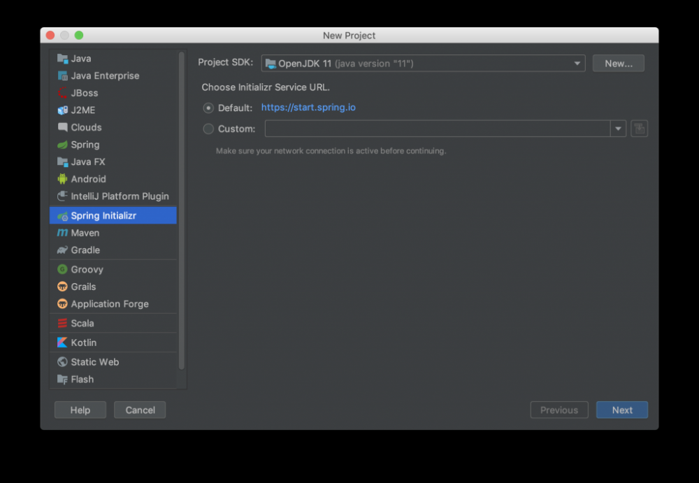Open the start.spring.io link
699x483 pixels.
[x=308, y=108]
